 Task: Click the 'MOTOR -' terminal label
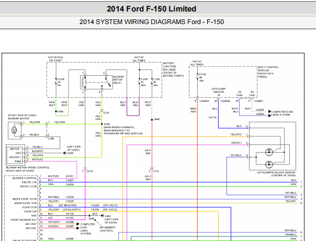click(x=15, y=149)
